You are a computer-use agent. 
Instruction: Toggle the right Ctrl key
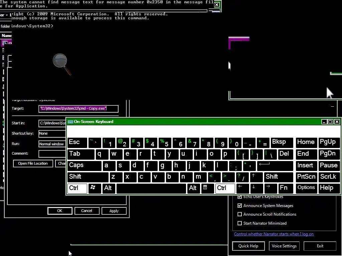225,188
